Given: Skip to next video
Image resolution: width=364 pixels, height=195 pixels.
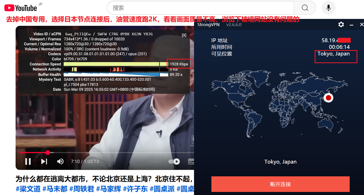Looking at the screenshot, I should tap(44, 162).
